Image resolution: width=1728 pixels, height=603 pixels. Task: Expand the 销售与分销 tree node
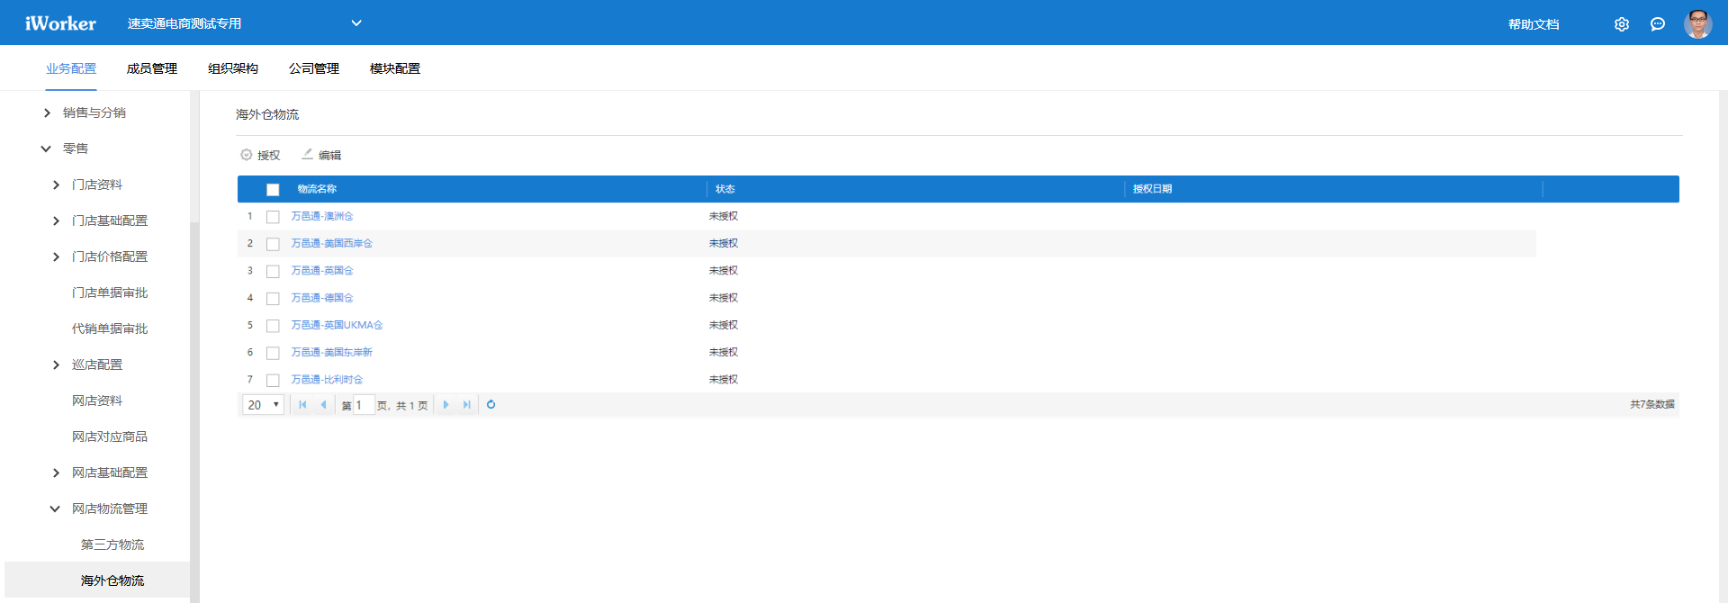(47, 112)
